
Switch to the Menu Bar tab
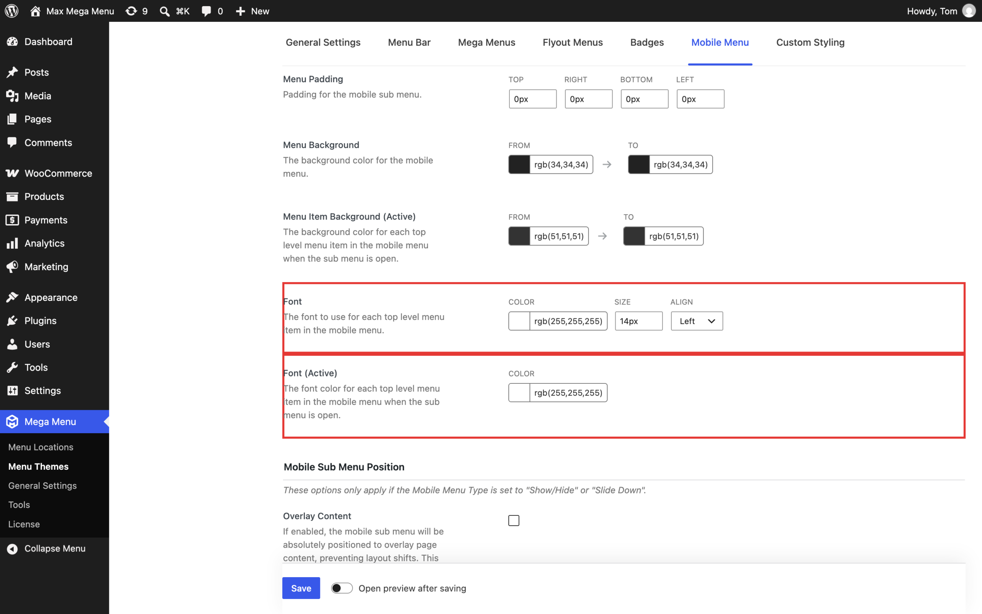[x=409, y=42]
